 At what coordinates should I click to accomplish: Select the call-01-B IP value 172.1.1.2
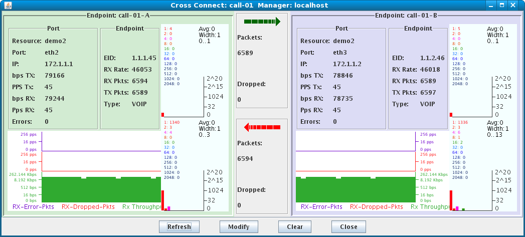tap(347, 64)
